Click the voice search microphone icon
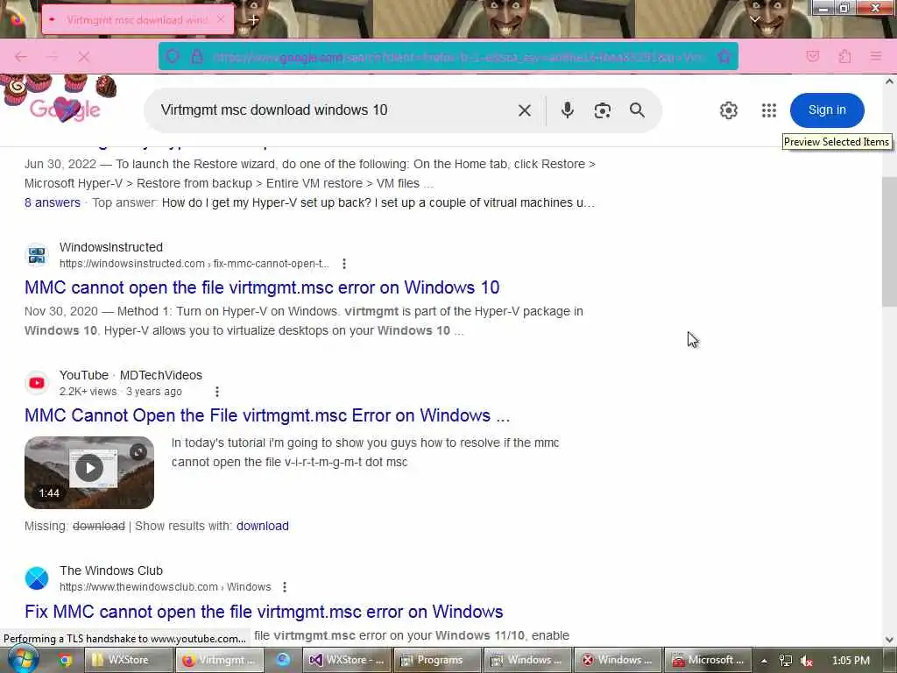Viewport: 897px width, 673px height. (567, 110)
